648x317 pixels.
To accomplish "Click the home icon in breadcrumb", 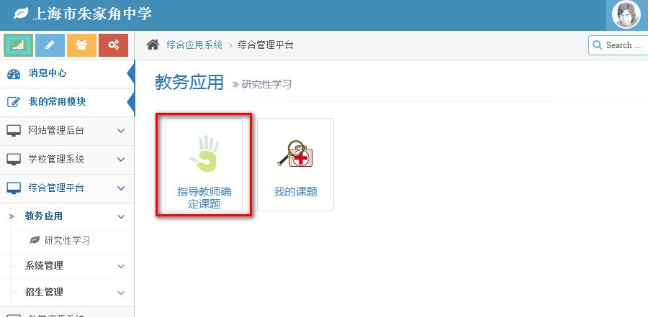I will [x=153, y=45].
